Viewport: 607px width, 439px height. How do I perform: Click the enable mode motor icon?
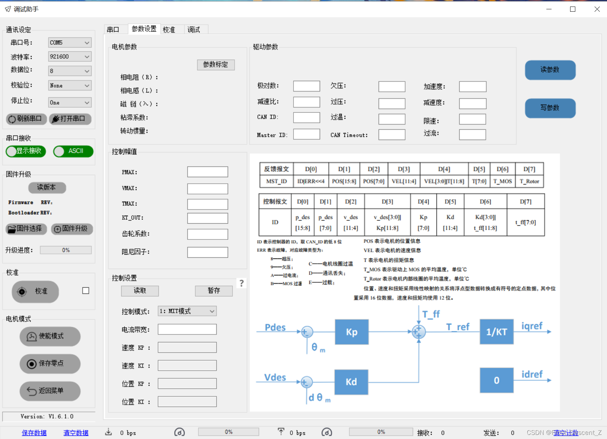pos(32,336)
